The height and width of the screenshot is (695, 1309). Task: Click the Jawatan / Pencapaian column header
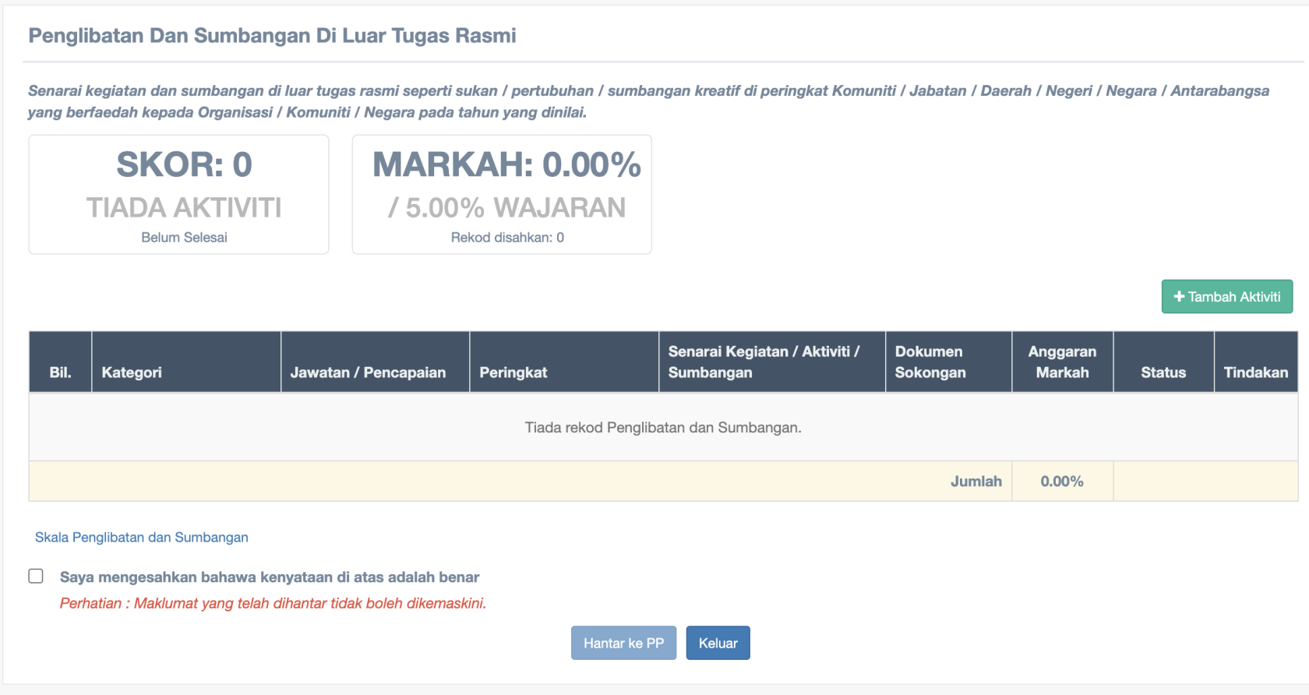click(x=368, y=372)
